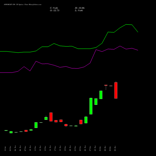
Task: Click the "31 Oct" date label
Action: pos(5,149)
